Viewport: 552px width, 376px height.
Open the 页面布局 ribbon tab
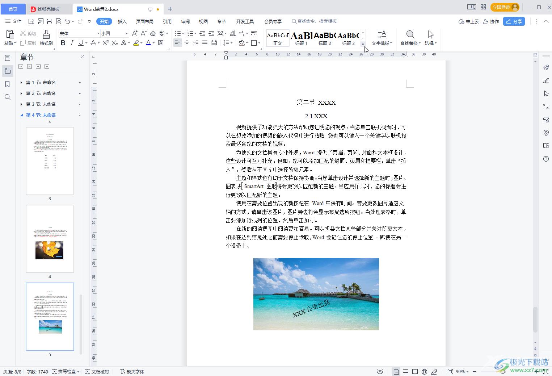(144, 21)
